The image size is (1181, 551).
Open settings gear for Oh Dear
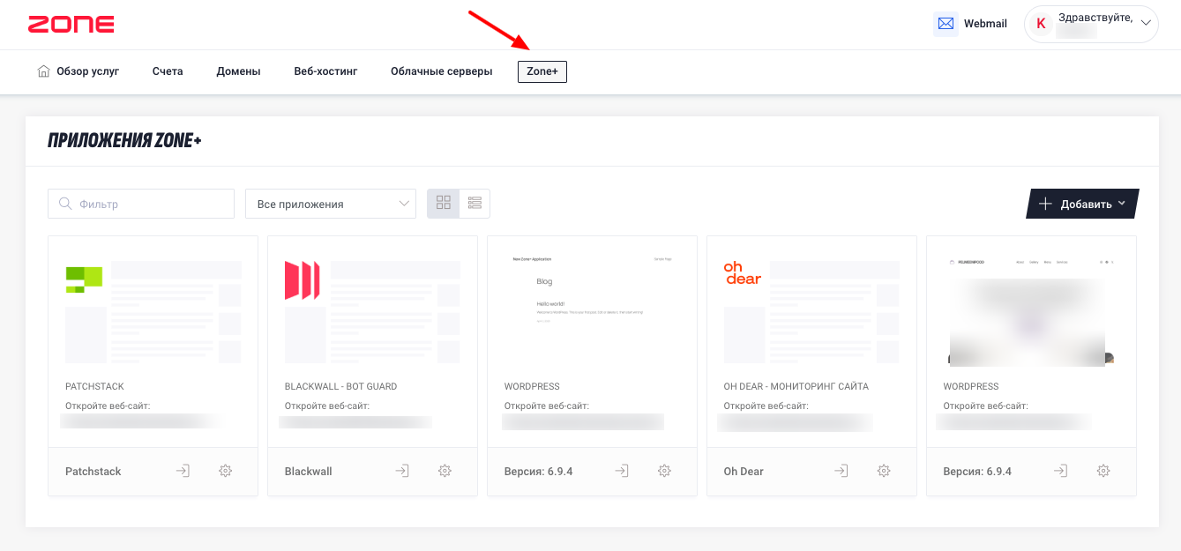884,471
